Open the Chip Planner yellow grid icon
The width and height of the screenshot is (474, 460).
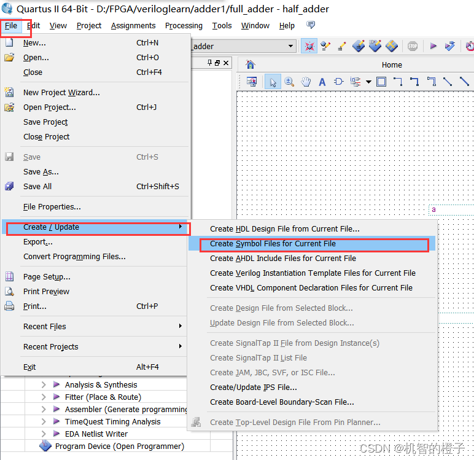[x=392, y=46]
